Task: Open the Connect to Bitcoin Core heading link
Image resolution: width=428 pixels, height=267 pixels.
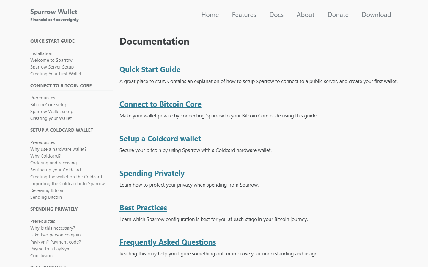Action: [x=160, y=104]
